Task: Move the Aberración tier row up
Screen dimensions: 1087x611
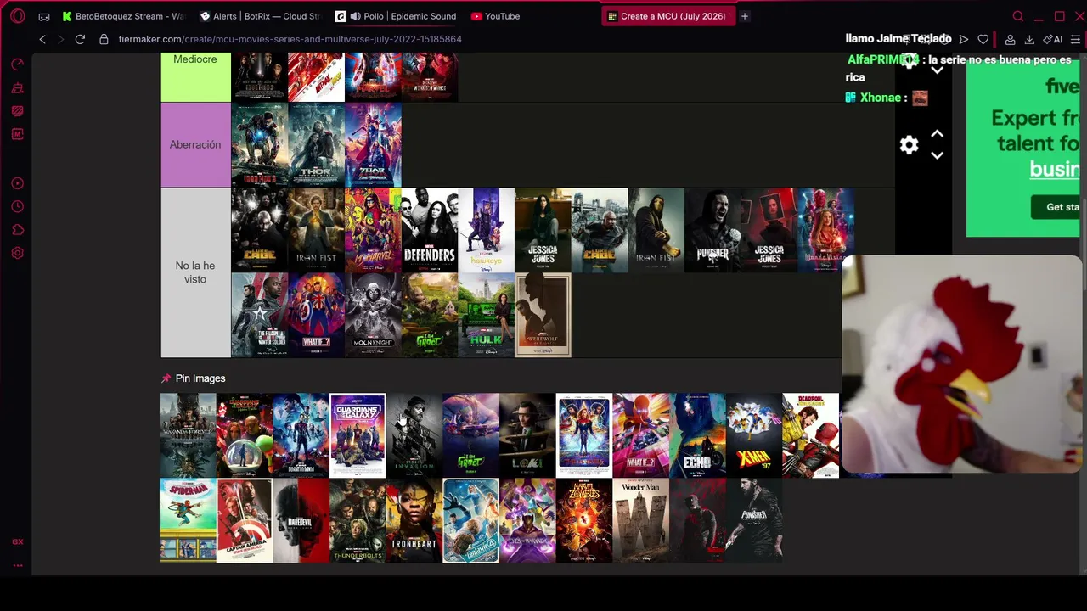Action: (x=937, y=134)
